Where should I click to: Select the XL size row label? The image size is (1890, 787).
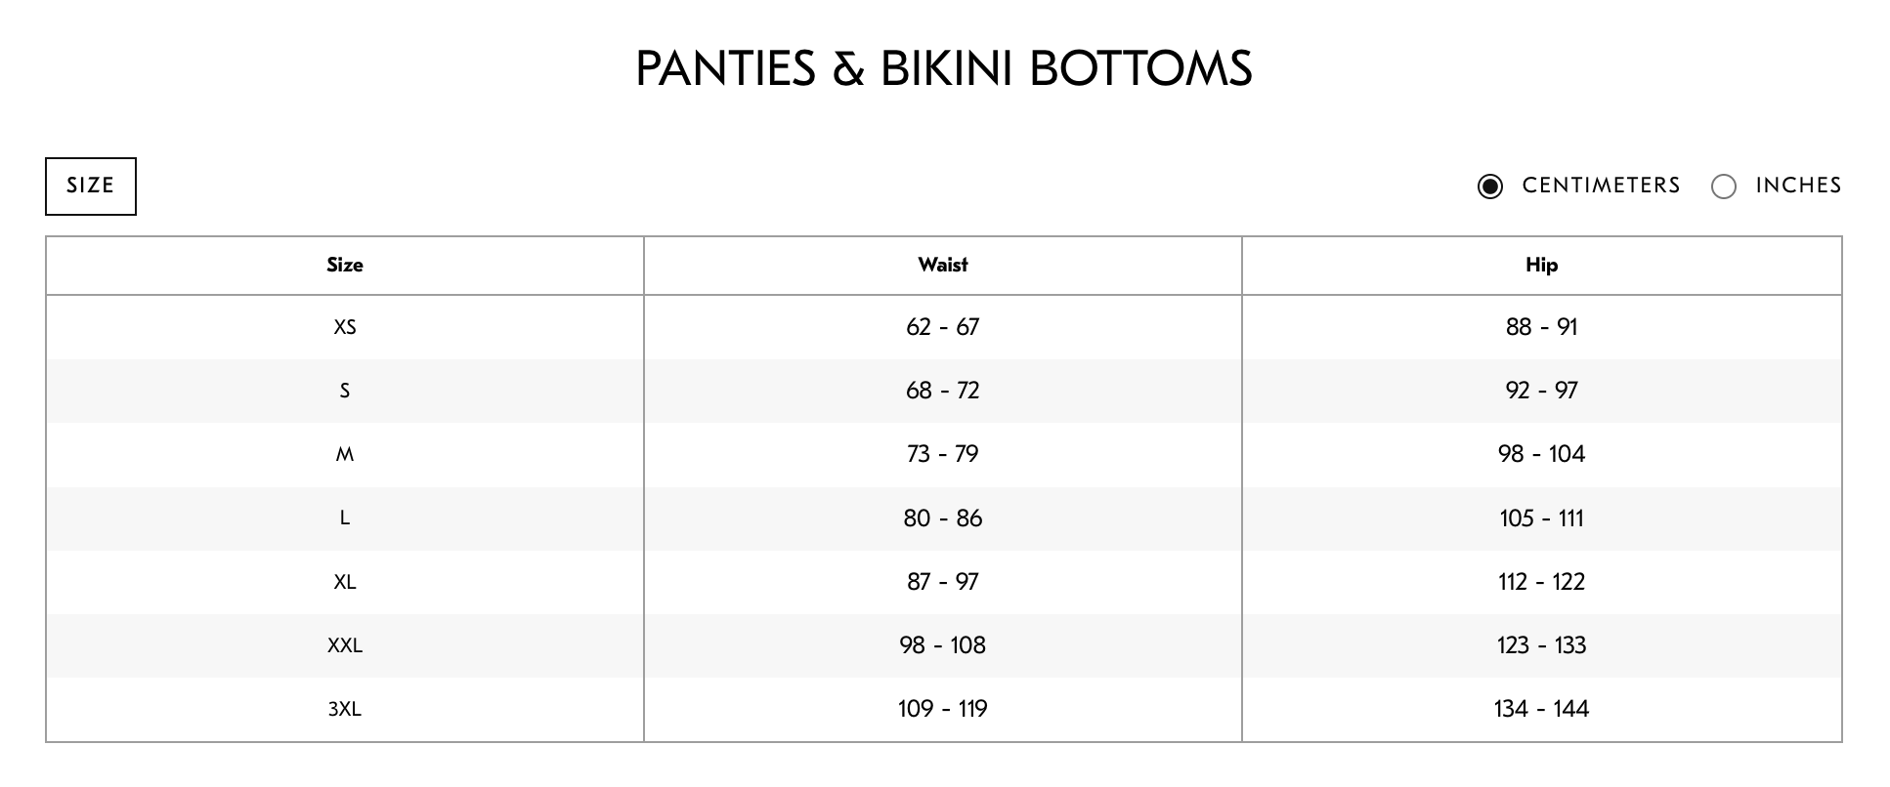345,582
